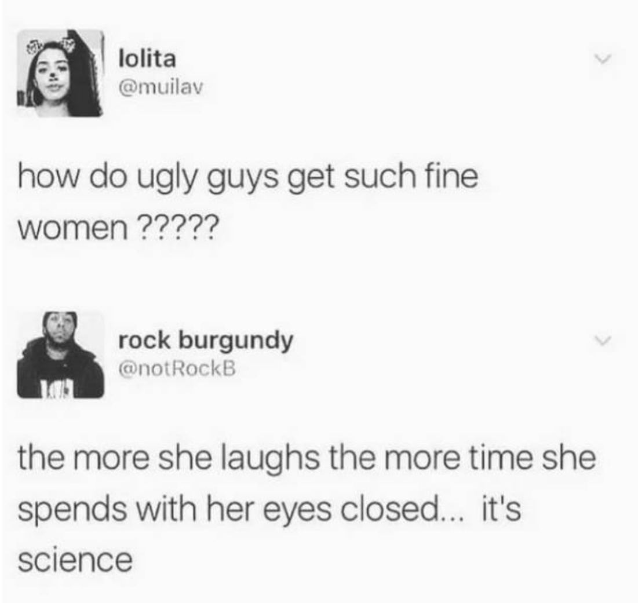The height and width of the screenshot is (603, 638).
Task: Click the display name rock burgundy
Action: [x=206, y=341]
